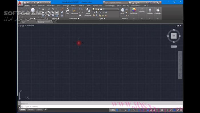Image resolution: width=200 pixels, height=113 pixels.
Task: Select the Move tool in Modify
Action: coord(49,9)
